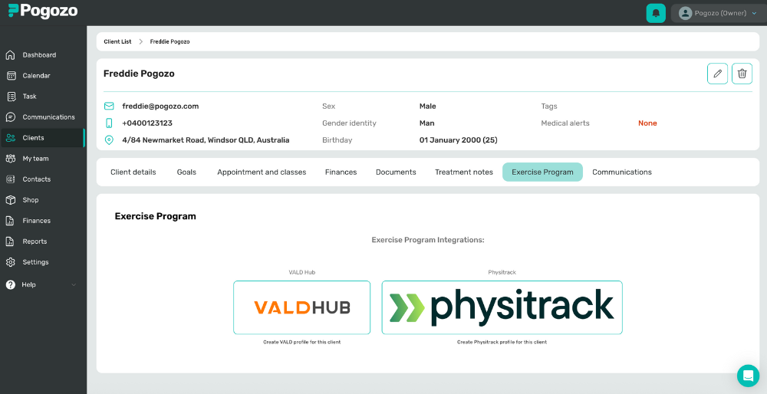Click the Dashboard home icon in sidebar

10,55
